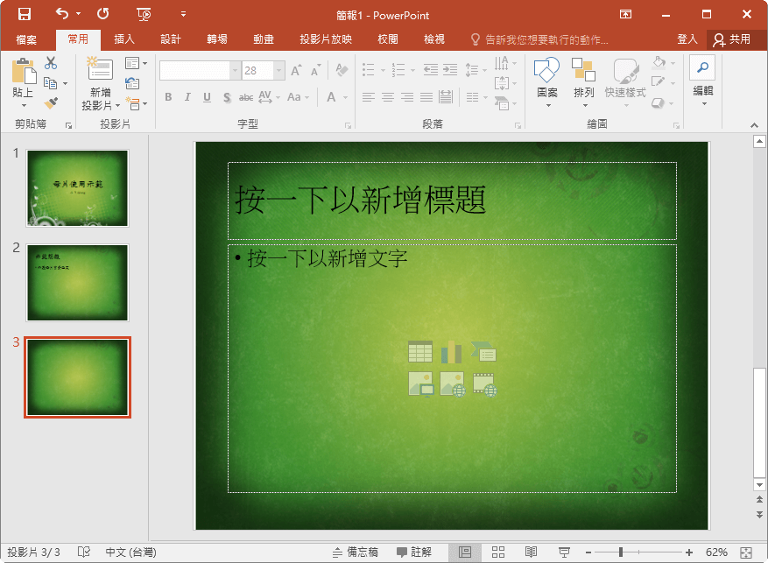The image size is (768, 563).
Task: Click the 登入 sign-in link
Action: (687, 39)
